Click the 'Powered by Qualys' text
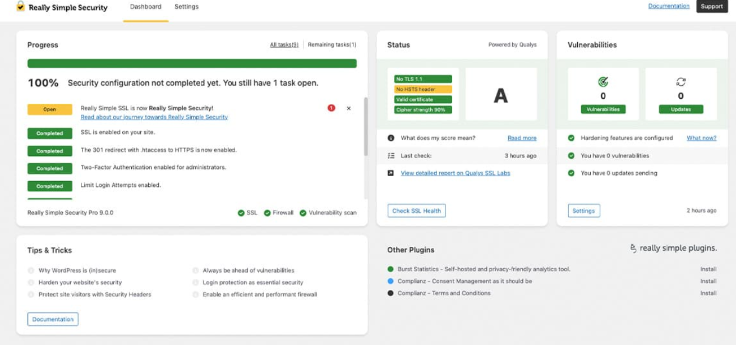 pos(512,45)
